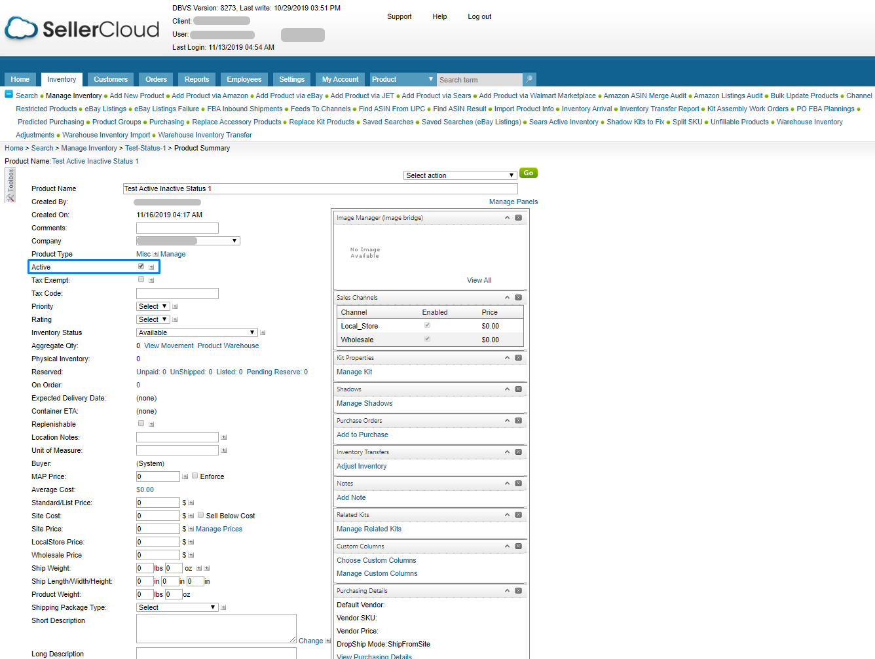Open the Priority dropdown

coord(153,306)
